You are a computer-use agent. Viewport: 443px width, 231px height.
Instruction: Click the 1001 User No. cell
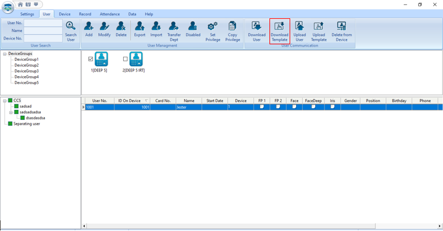(99, 107)
